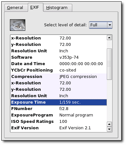Select the ISO Speed Ratings row
The image size is (126, 145).
59,122
